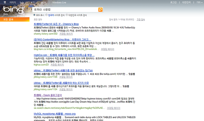This screenshot has height=121, width=204.
Task: Click the j4blog.tistory.com/1124 URL text
Action: 46,89
